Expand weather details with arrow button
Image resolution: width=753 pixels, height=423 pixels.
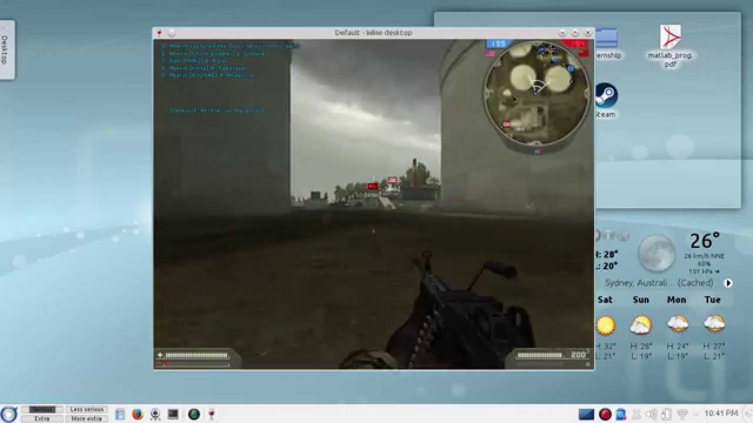(x=728, y=283)
